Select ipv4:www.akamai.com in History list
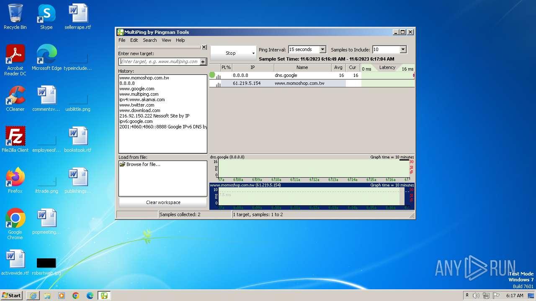The image size is (536, 301). 142,99
